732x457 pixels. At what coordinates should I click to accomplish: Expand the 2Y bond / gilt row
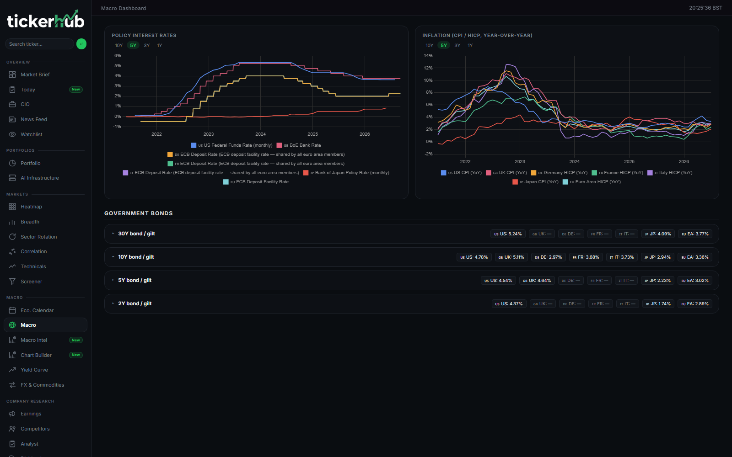coord(411,303)
